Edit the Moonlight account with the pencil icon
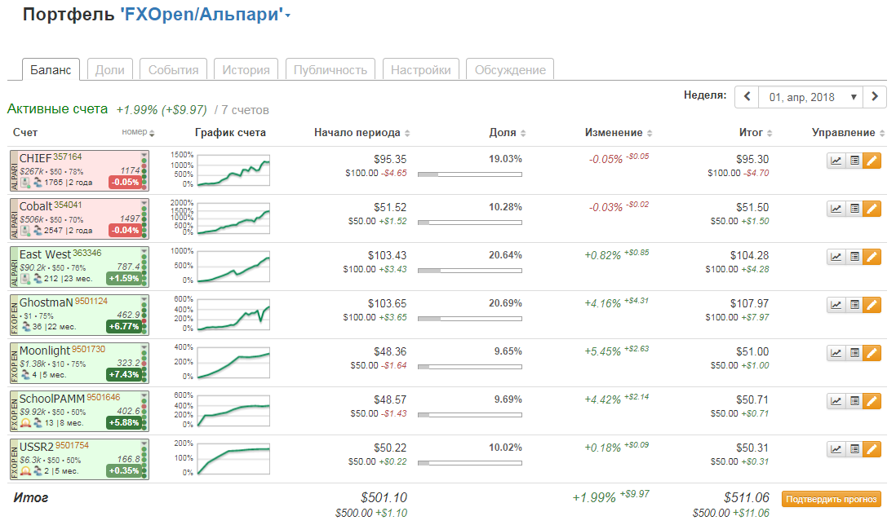Image resolution: width=896 pixels, height=525 pixels. point(872,353)
